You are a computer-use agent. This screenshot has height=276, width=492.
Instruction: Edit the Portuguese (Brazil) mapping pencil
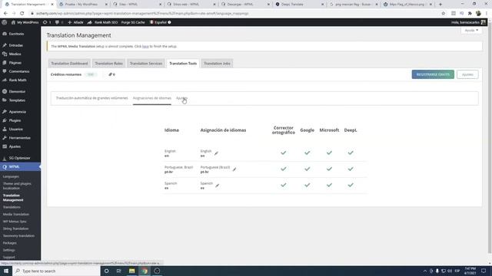[x=234, y=169]
